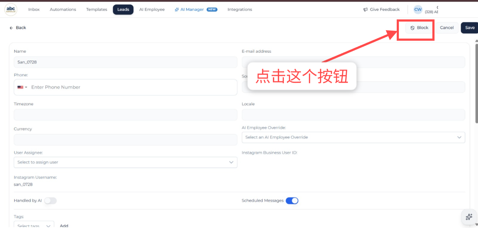
Task: Click the Give Feedback megaphone icon
Action: click(365, 10)
